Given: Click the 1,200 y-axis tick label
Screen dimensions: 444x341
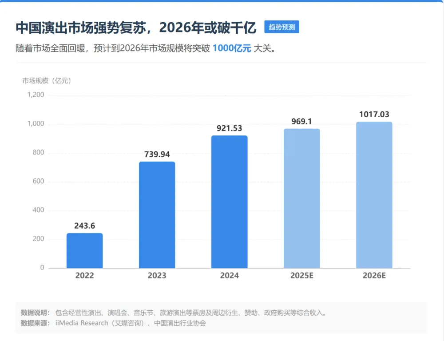Looking at the screenshot, I should click(x=36, y=95).
